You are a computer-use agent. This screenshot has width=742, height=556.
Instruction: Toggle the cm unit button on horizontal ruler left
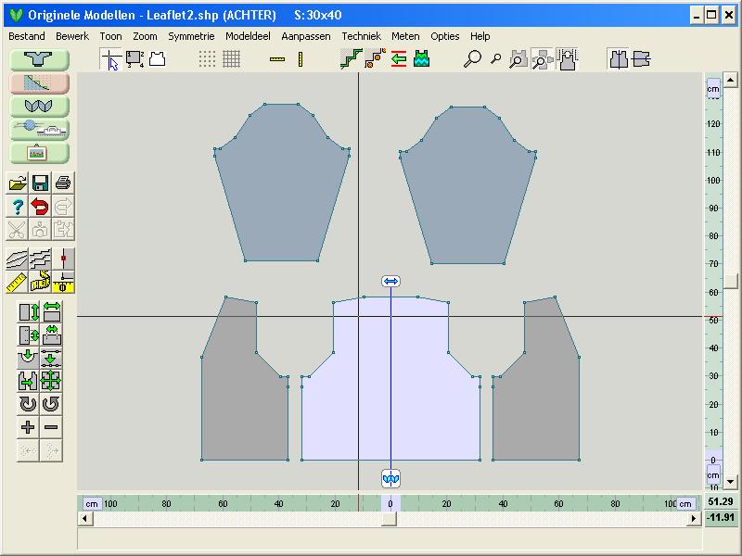[x=92, y=503]
